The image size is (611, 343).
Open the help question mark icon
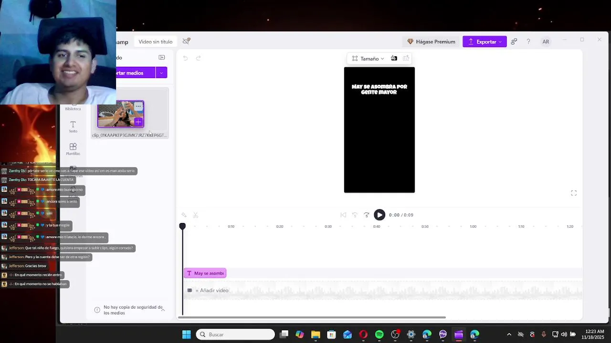528,41
